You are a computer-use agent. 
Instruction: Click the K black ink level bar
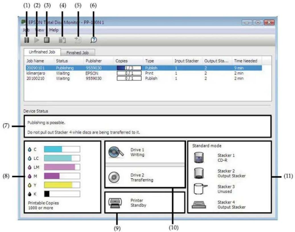tap(62, 194)
